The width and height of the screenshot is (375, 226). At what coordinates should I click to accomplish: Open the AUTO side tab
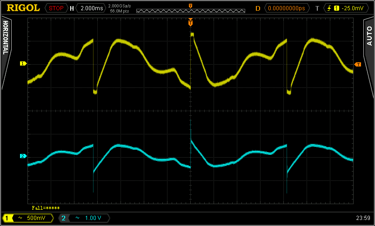[369, 36]
